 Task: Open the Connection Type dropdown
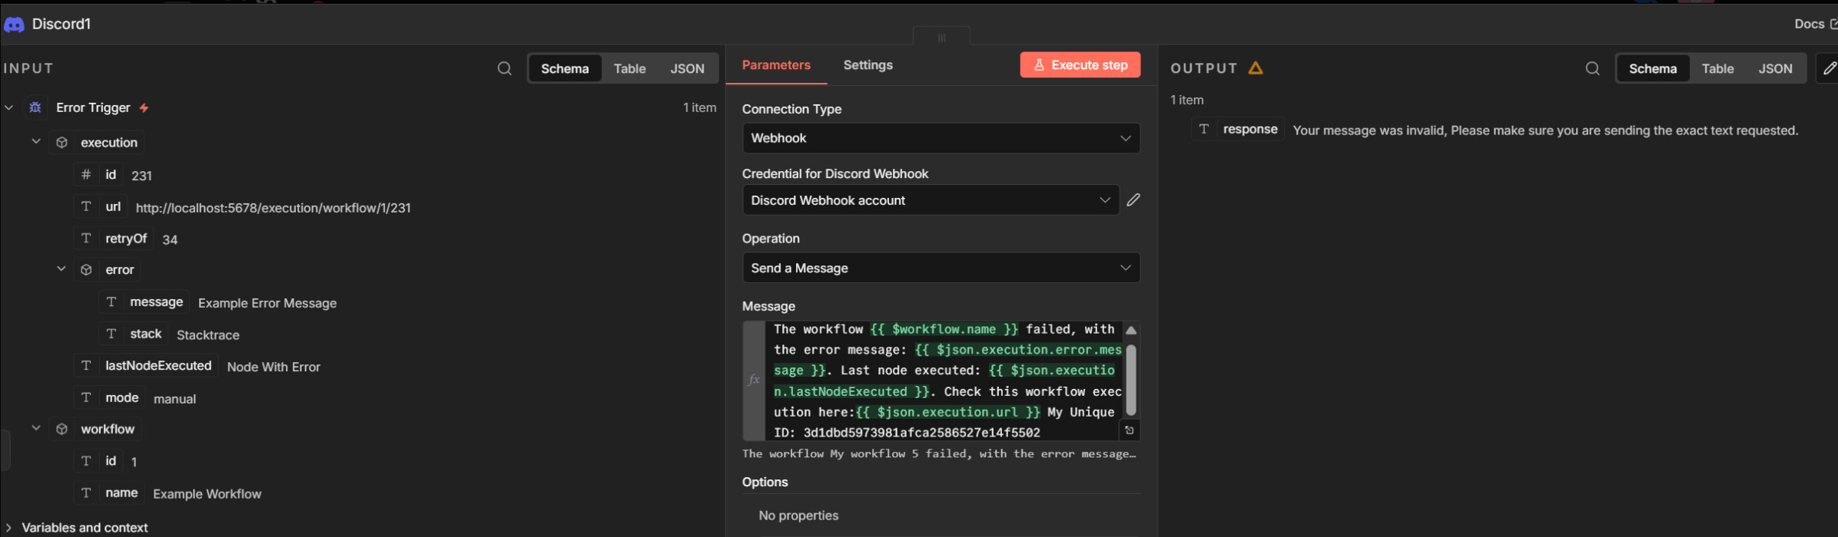[x=941, y=138]
